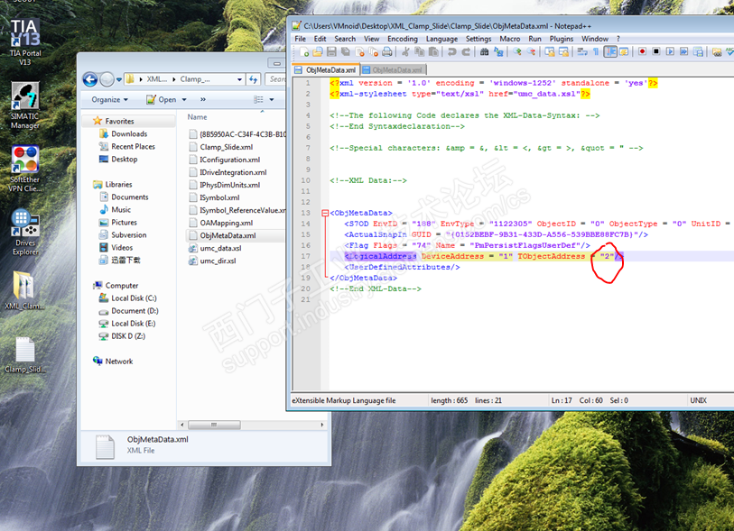Click the New file icon in Notepad++
Viewport: 734px width, 531px height.
coord(304,52)
